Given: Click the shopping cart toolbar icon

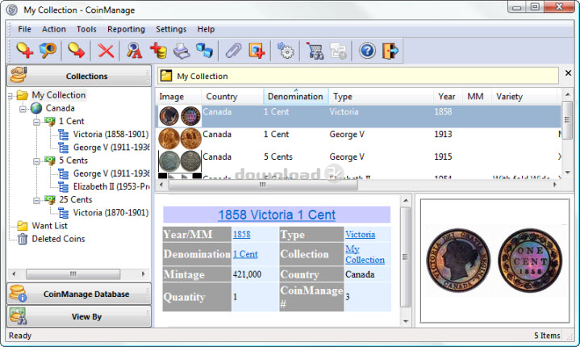Looking at the screenshot, I should coord(315,51).
